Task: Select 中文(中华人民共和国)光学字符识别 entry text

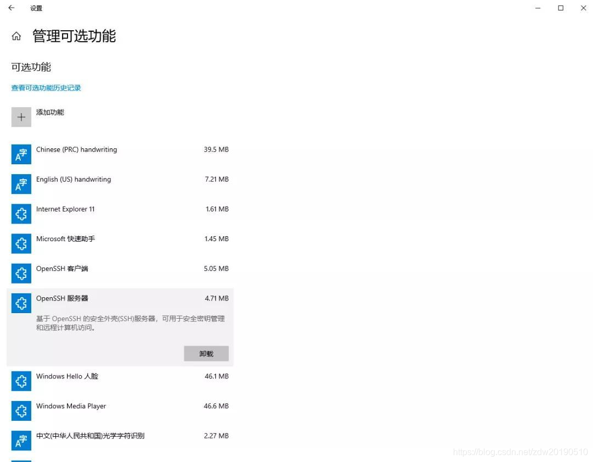Action: [90, 436]
